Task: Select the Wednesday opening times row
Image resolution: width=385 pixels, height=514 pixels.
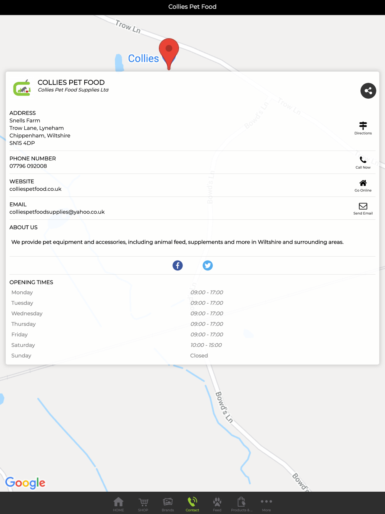Action: pos(192,314)
